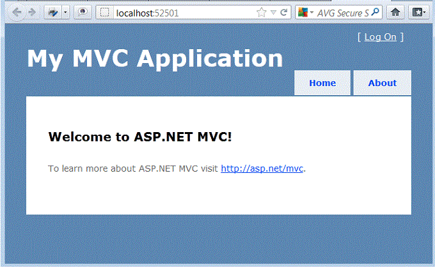Viewport: 435px width, 268px height.
Task: Reload the page using the refresh icon
Action: point(284,13)
